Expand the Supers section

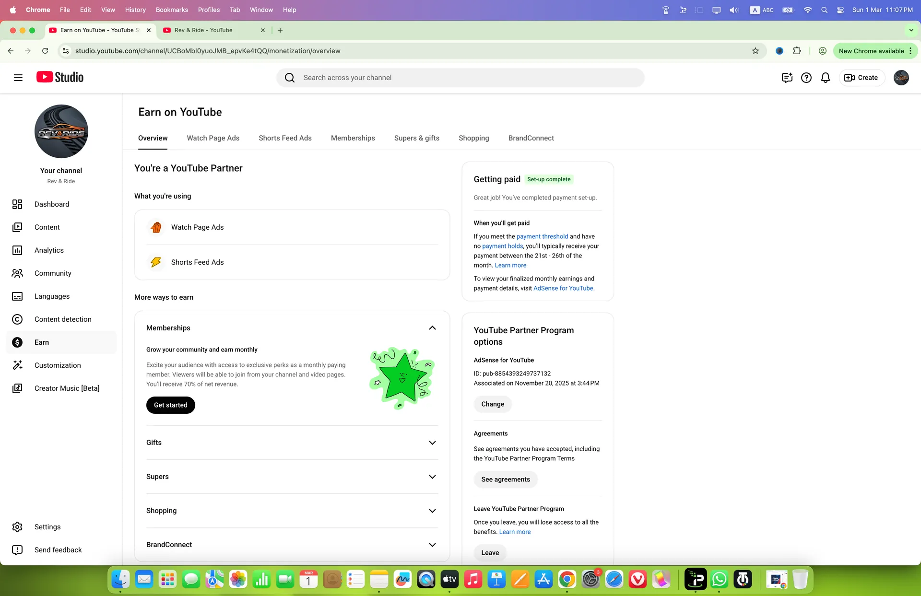pos(432,477)
